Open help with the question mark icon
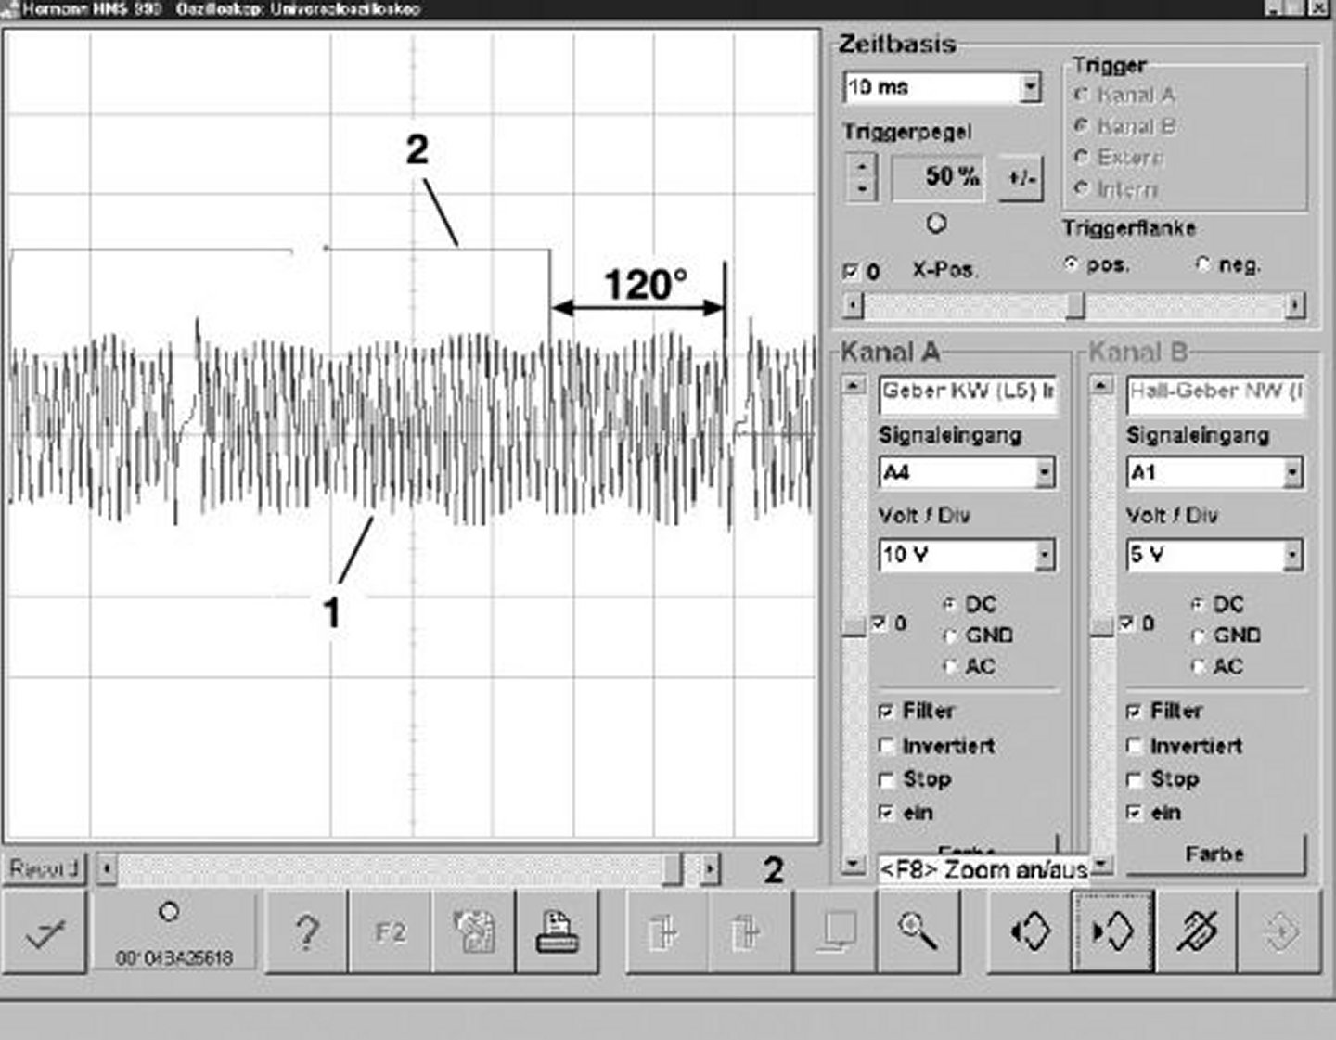 pos(306,932)
